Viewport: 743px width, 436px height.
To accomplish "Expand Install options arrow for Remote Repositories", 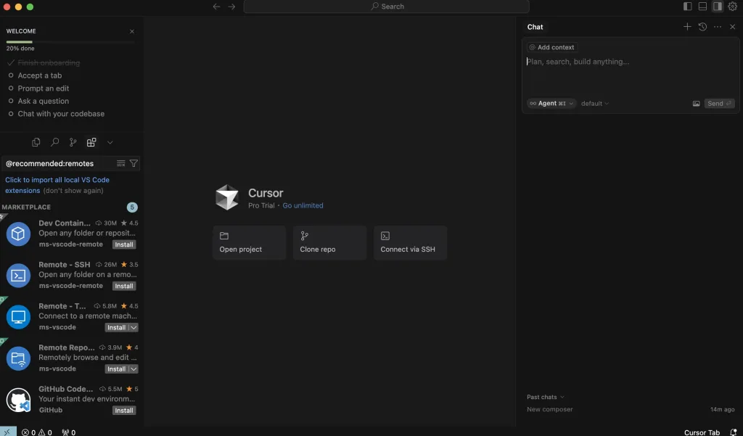I will click(134, 369).
